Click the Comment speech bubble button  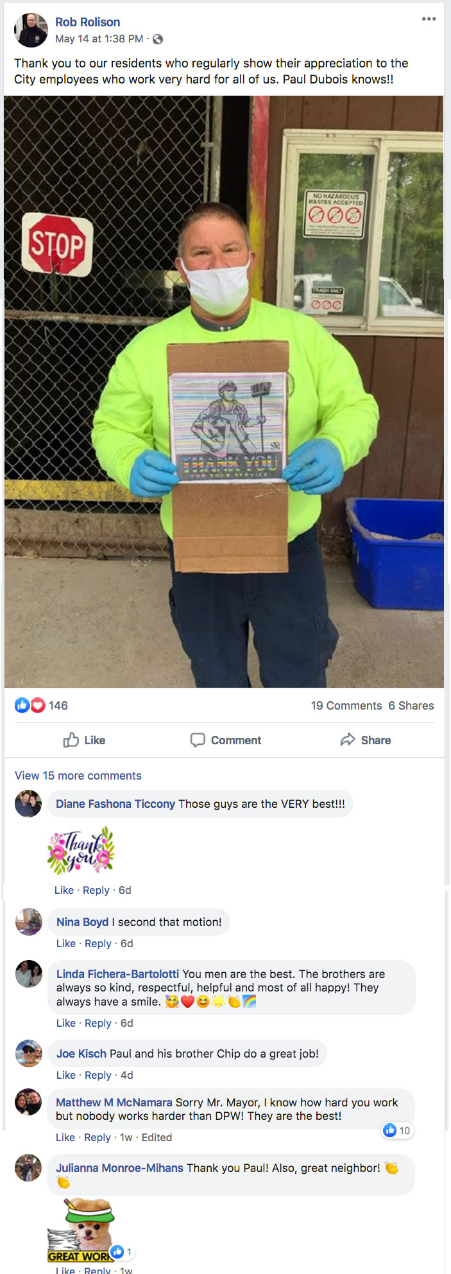point(226,740)
